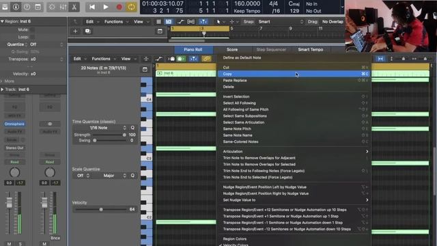This screenshot has height=246, width=437.
Task: Open tracks area View menu
Action: [141, 21]
